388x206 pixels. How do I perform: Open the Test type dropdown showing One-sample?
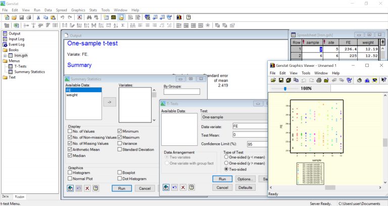[234, 117]
